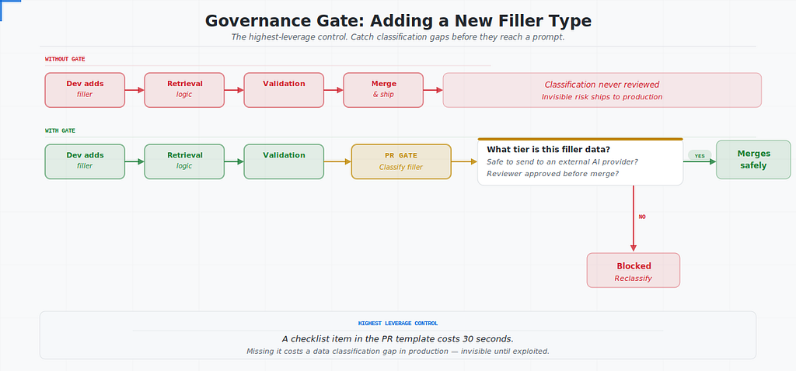Viewport: 796px width, 371px height.
Task: Select 'What tier is this filler data?' card
Action: [x=580, y=161]
